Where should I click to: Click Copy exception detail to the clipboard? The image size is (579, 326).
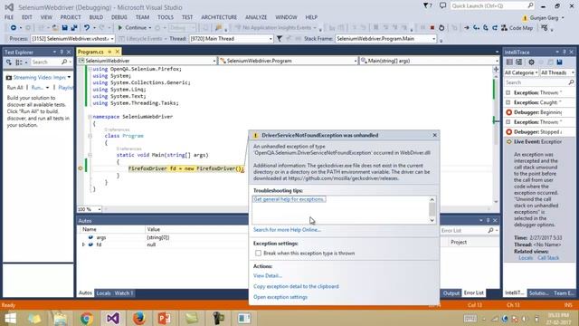[296, 286]
